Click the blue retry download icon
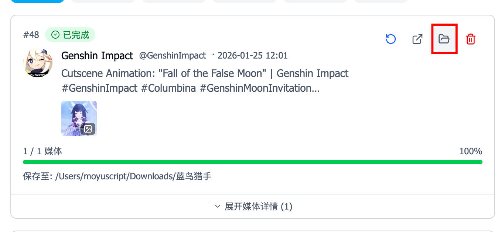498x232 pixels. pos(390,39)
